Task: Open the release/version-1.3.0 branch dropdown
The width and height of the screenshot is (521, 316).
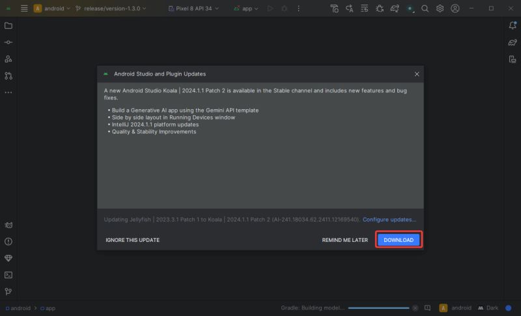Action: [x=111, y=8]
